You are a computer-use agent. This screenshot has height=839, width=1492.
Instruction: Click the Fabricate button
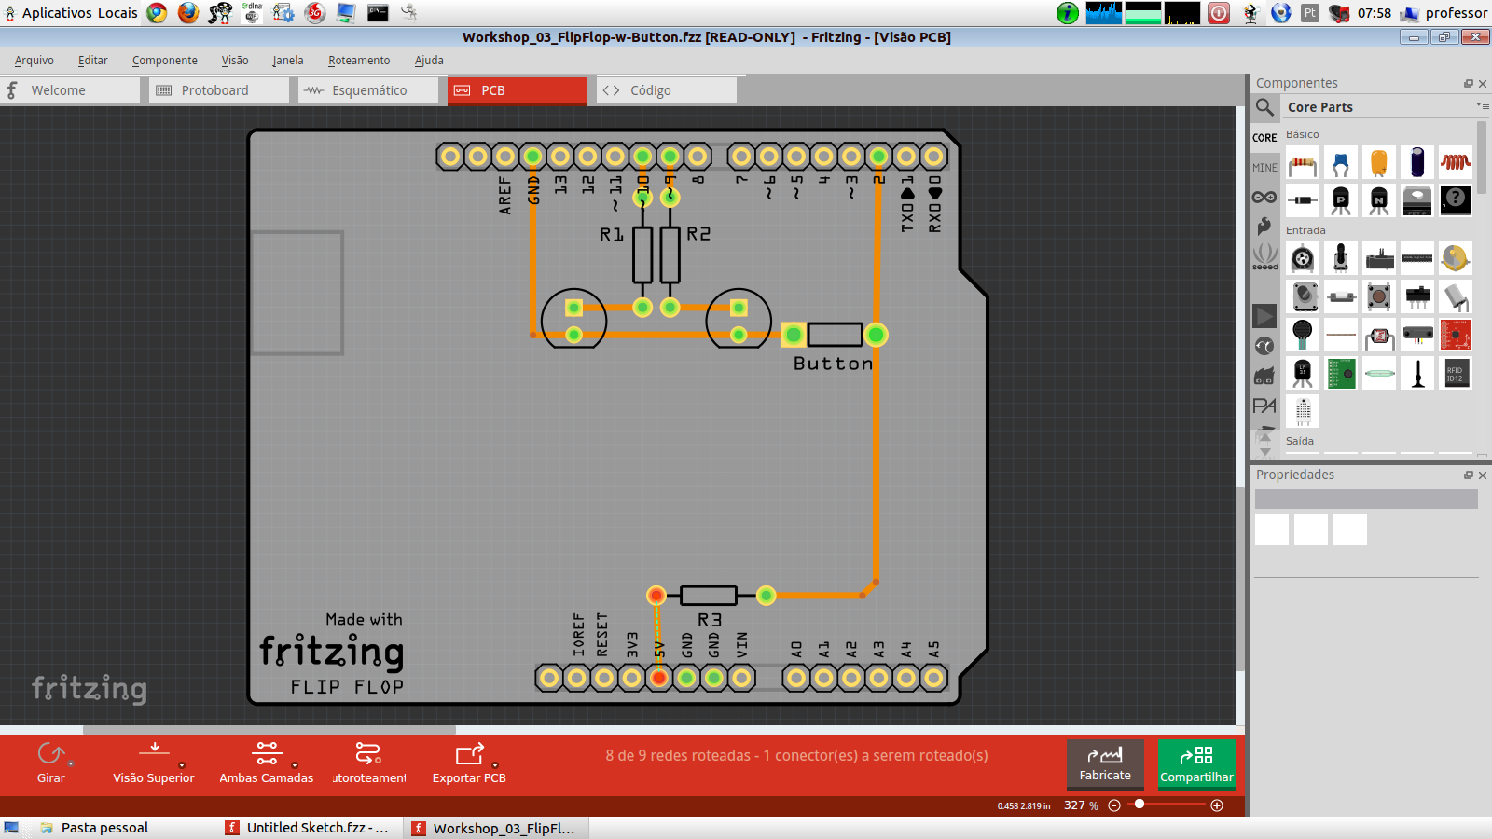coord(1105,764)
